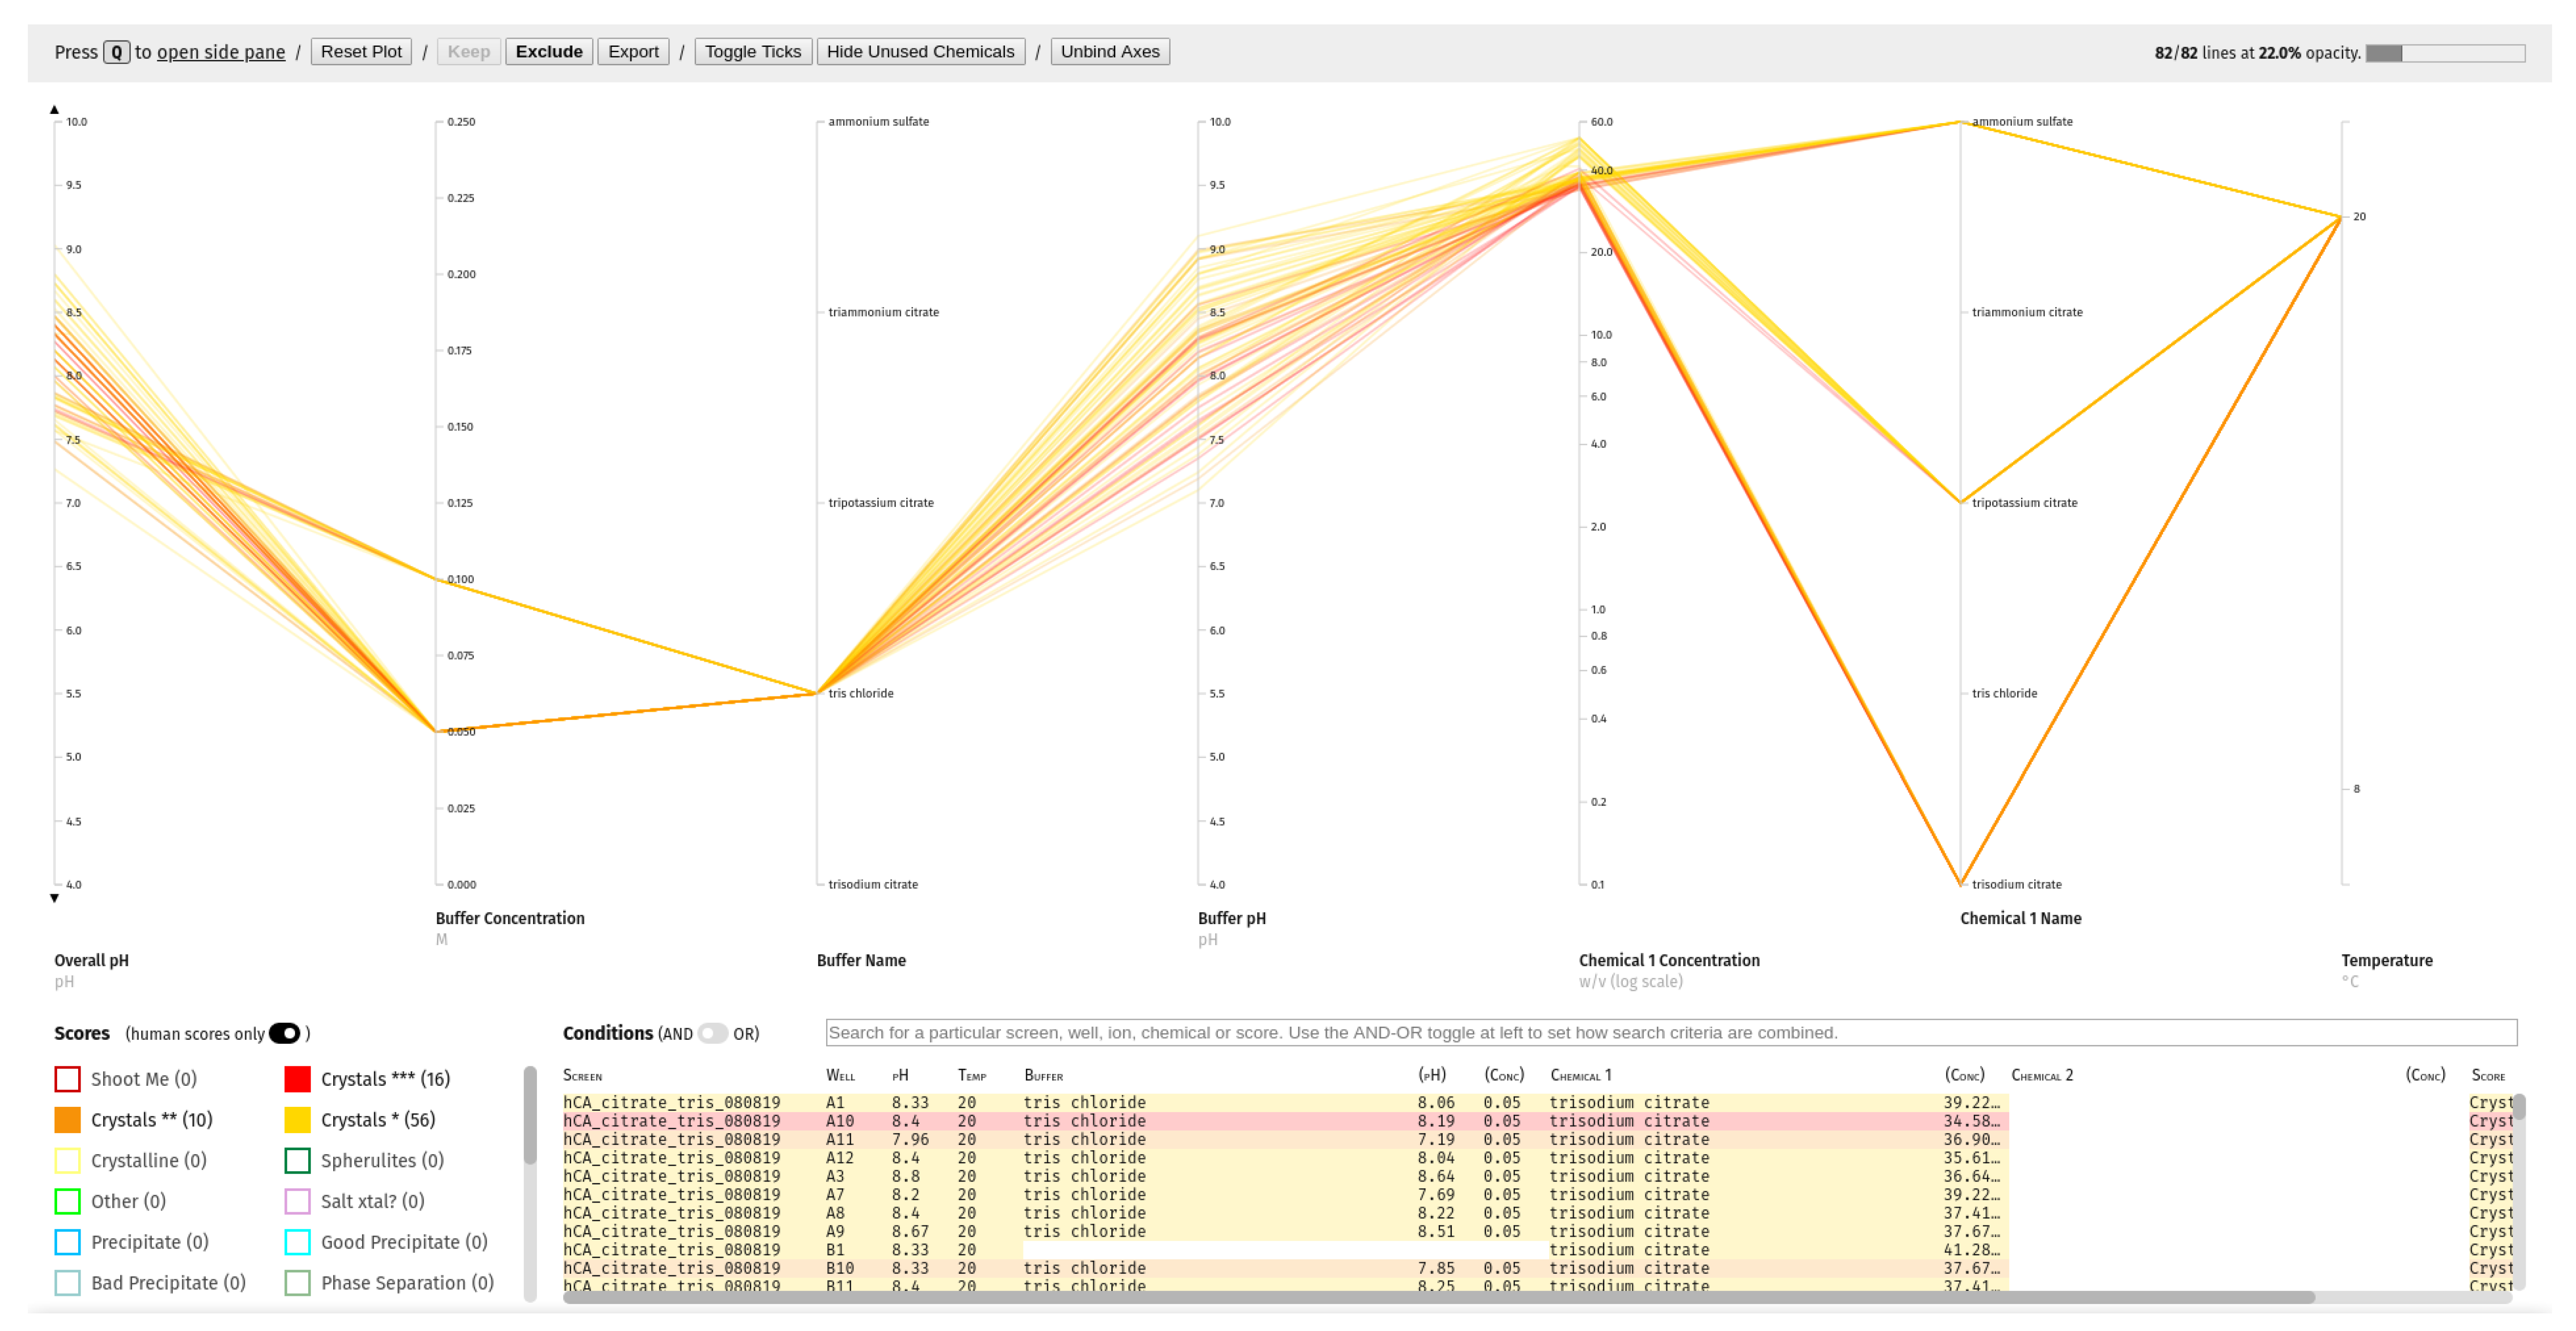
Task: Click the Overall pH axis title
Action: pyautogui.click(x=91, y=961)
